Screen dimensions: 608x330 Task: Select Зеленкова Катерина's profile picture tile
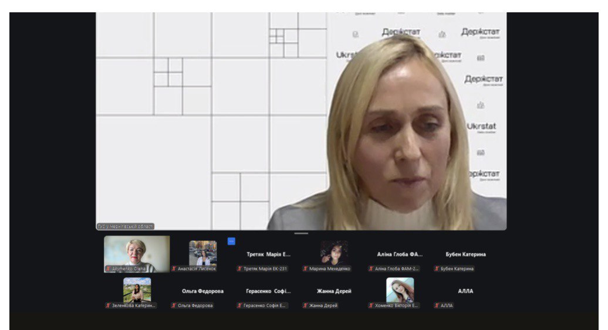click(x=137, y=290)
